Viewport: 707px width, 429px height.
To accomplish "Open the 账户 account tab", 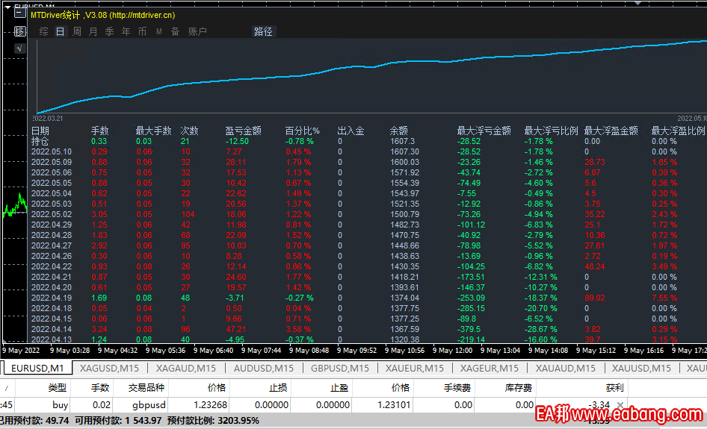I will tap(197, 31).
